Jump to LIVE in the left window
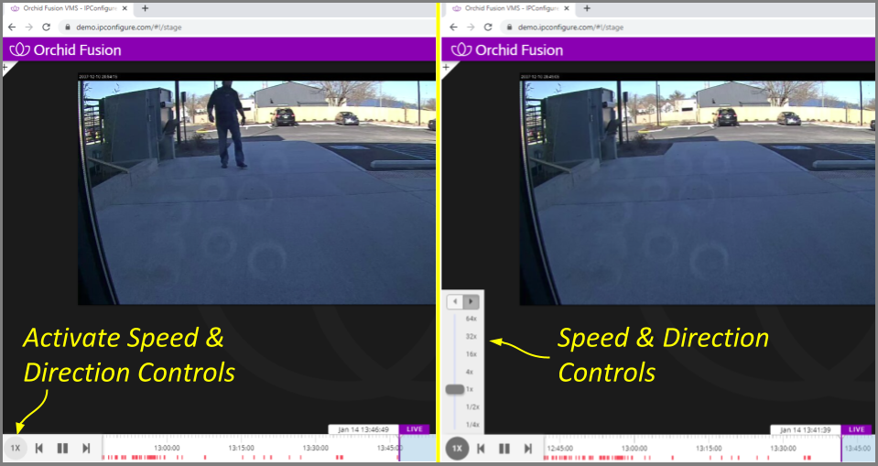 tap(415, 429)
